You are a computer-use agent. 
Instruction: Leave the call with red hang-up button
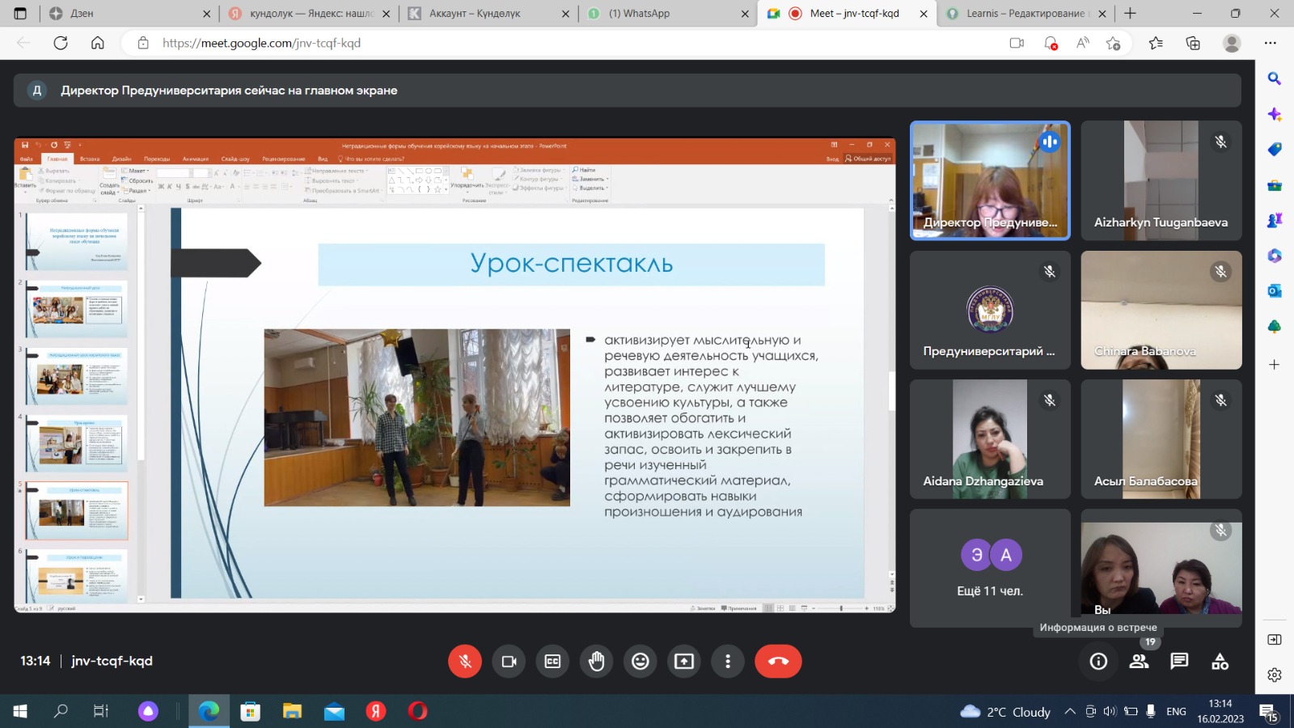[778, 661]
